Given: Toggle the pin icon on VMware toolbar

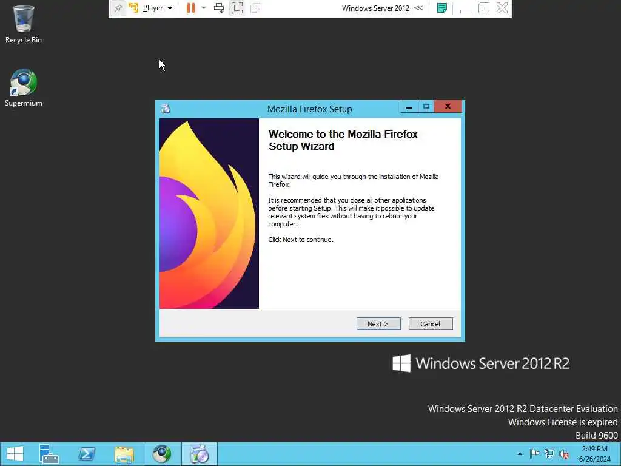Looking at the screenshot, I should tap(118, 8).
